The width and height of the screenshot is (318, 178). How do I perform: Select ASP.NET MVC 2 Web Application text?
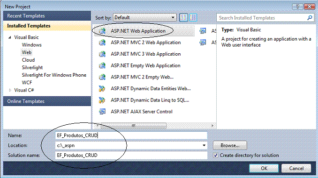145,43
